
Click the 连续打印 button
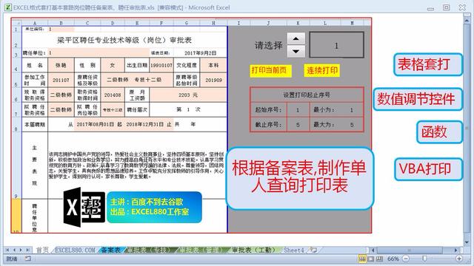pyautogui.click(x=322, y=71)
